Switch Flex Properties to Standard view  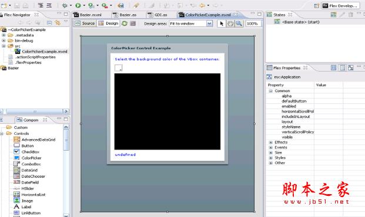[x=334, y=67]
